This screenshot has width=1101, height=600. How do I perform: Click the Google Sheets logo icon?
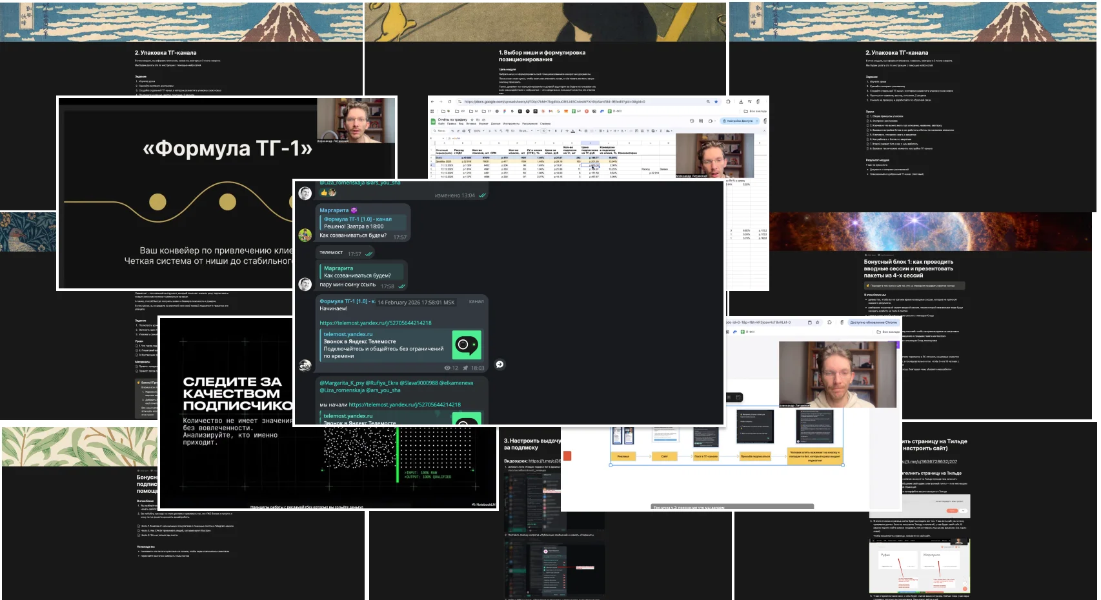[x=433, y=121]
